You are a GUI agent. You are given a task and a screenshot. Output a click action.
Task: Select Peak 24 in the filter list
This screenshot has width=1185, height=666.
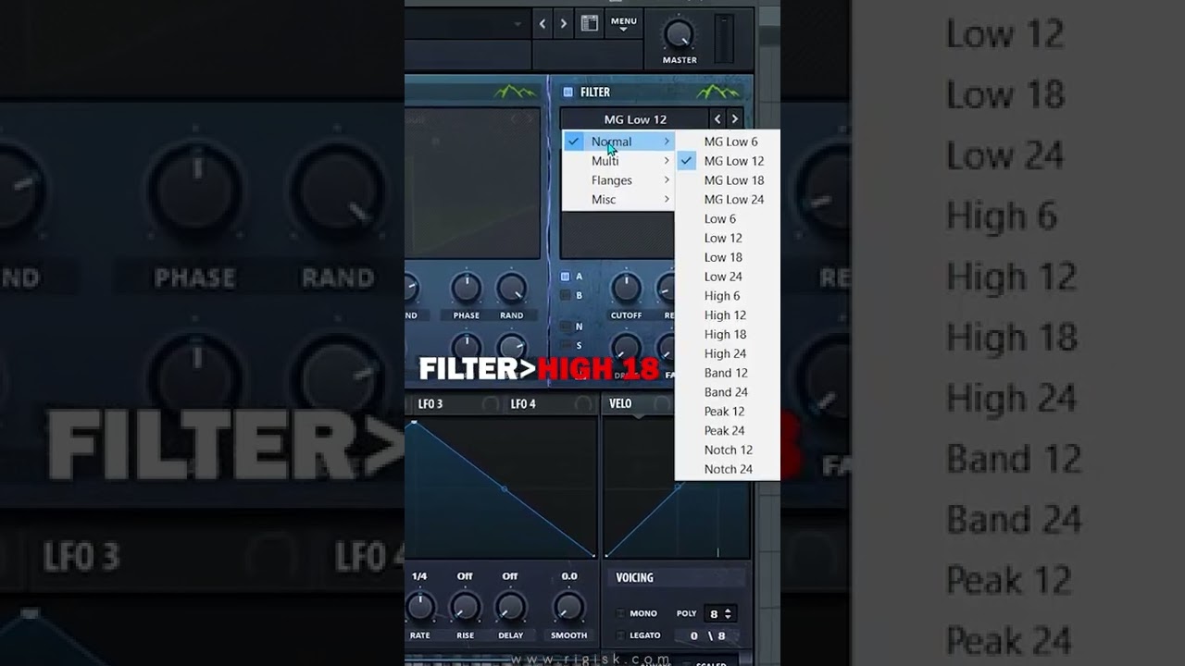coord(728,431)
